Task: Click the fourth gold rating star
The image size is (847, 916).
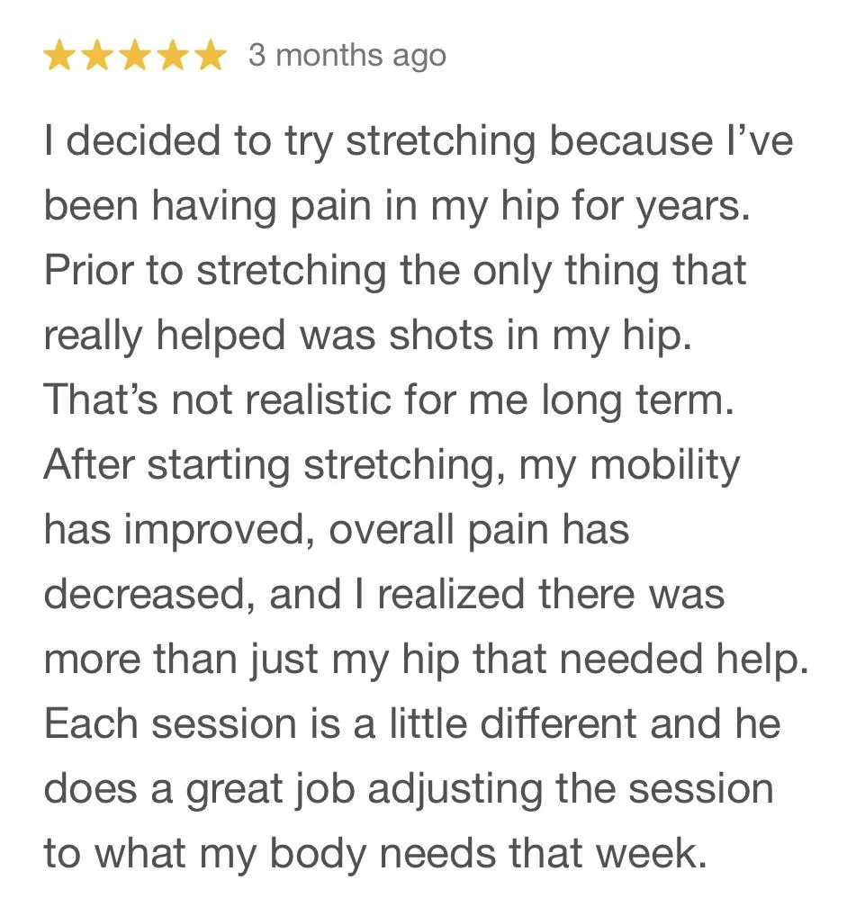Action: [x=173, y=56]
